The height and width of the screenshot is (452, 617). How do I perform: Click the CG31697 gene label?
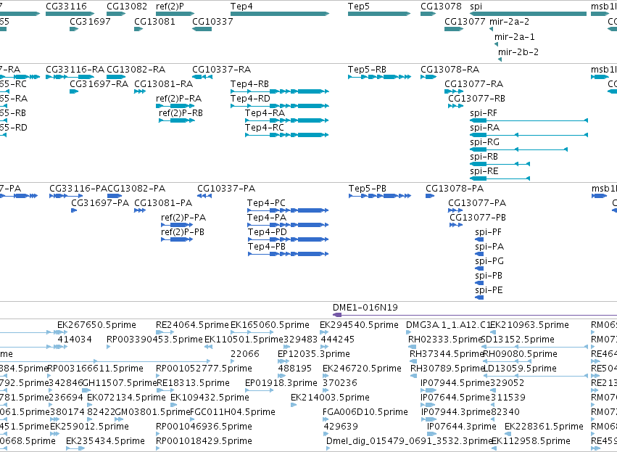(x=90, y=21)
